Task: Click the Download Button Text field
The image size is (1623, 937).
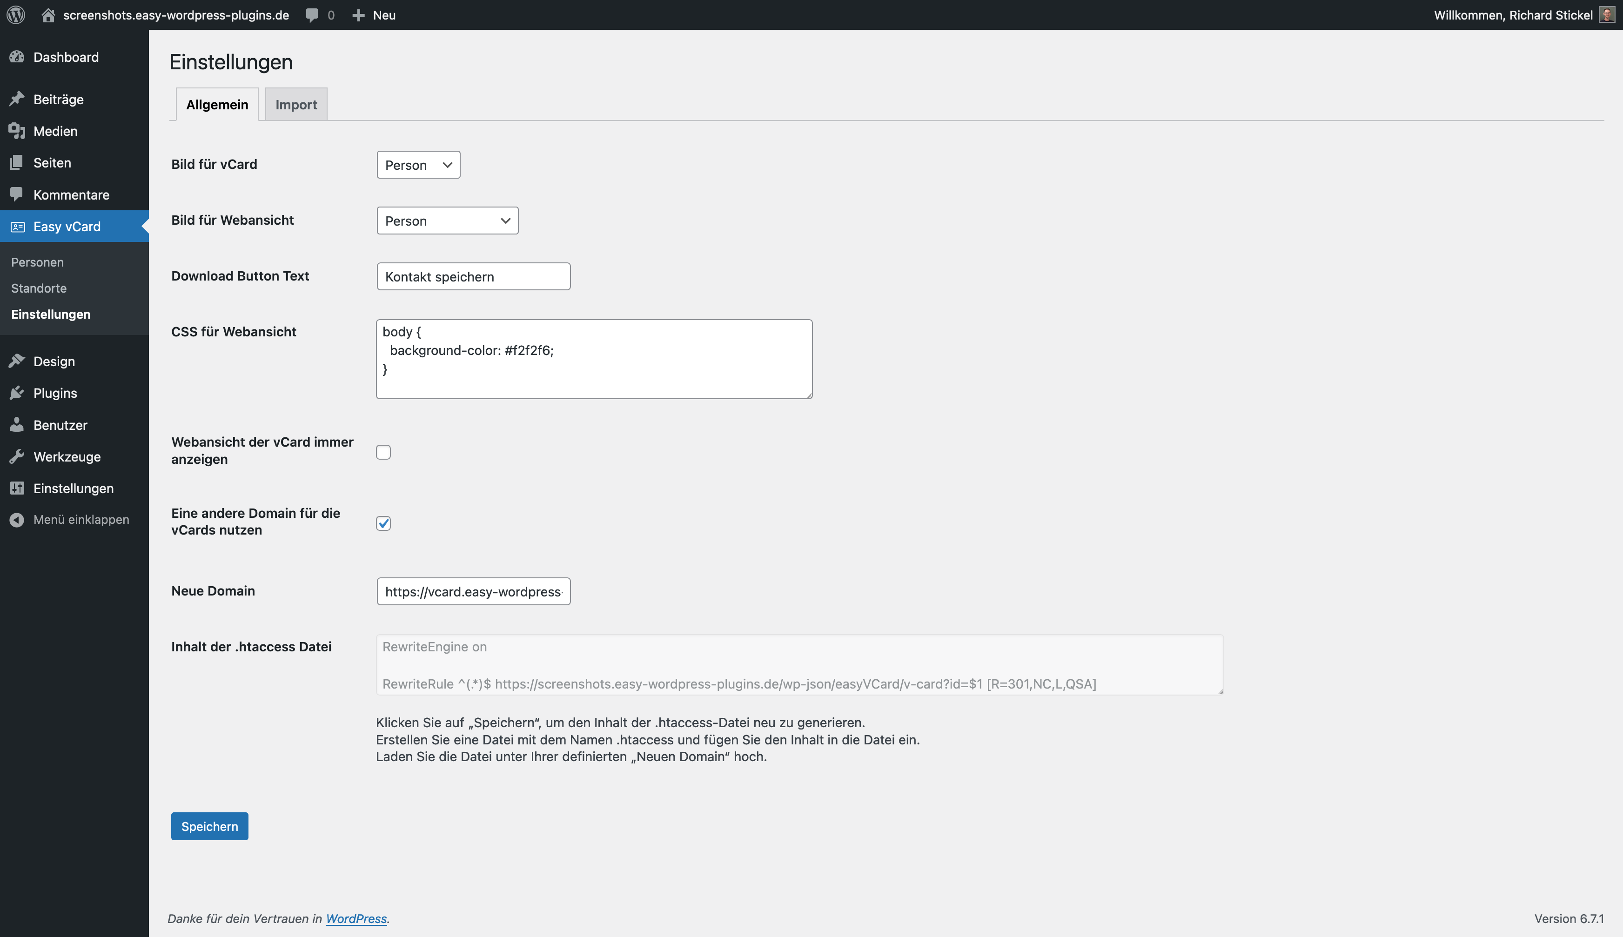Action: 474,276
